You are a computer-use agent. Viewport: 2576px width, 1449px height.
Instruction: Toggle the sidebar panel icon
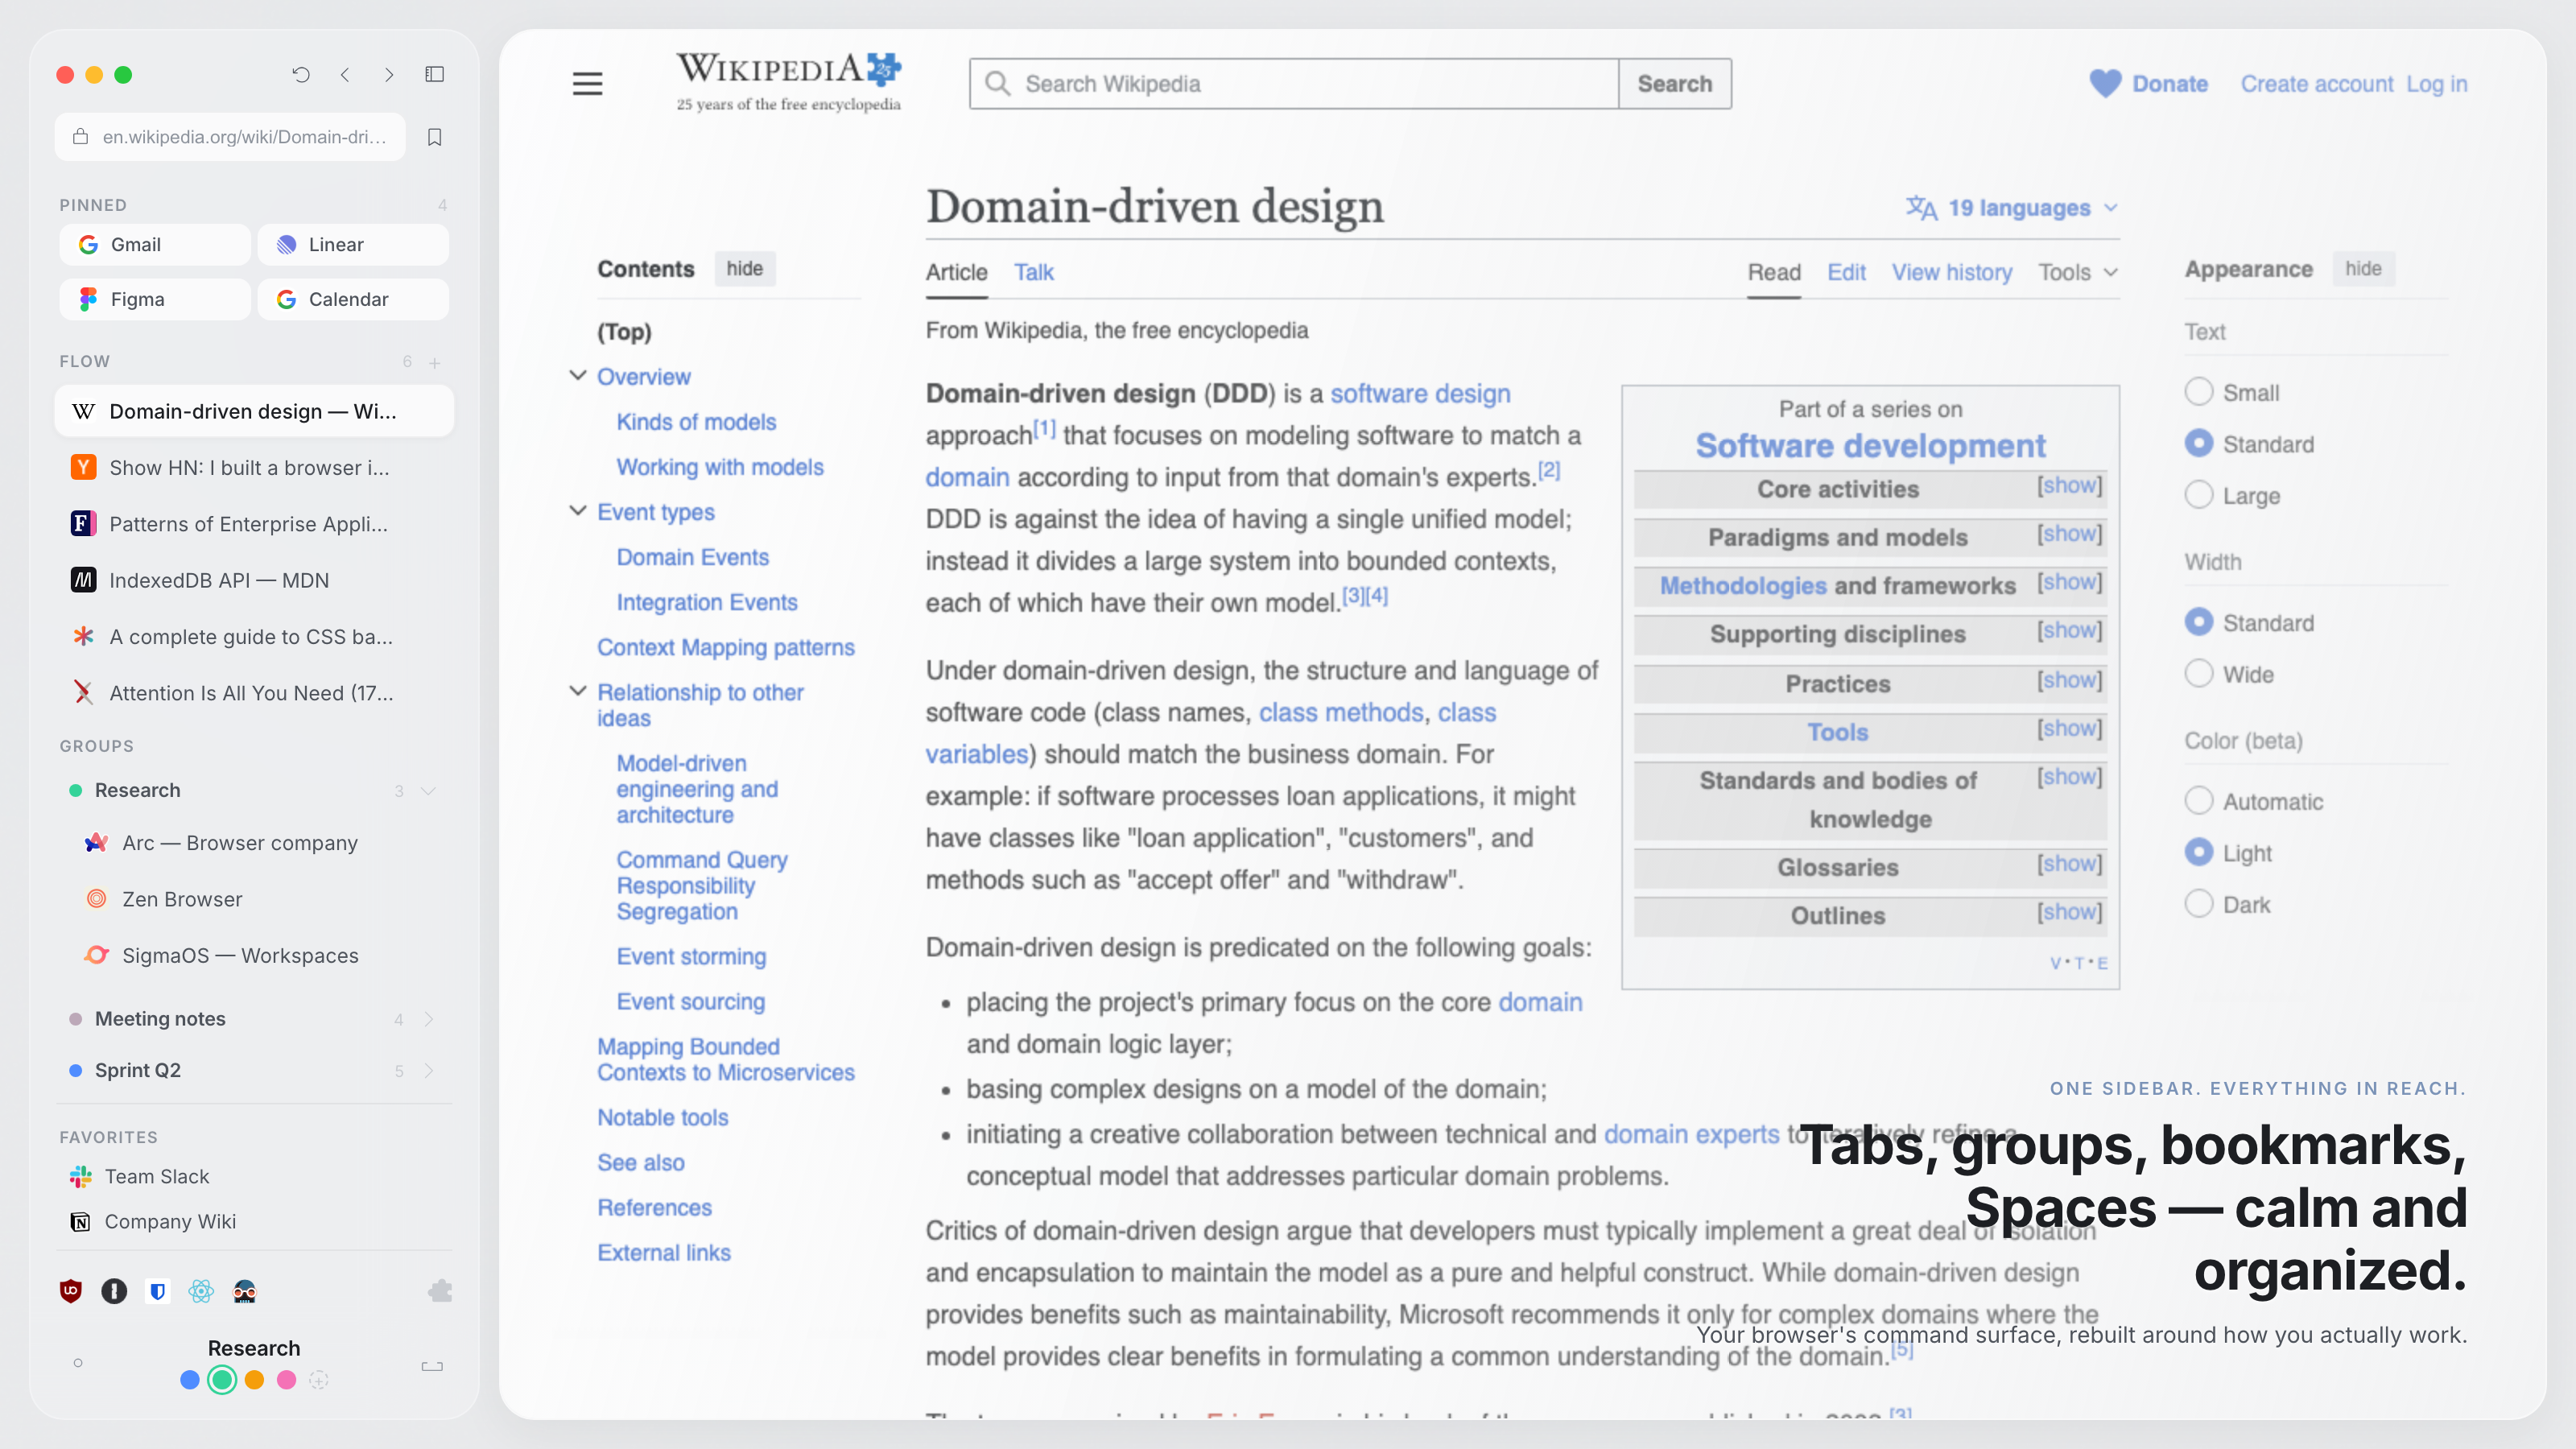[434, 74]
